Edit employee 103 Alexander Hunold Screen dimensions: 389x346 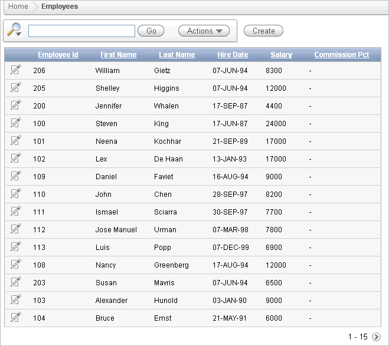pos(15,299)
